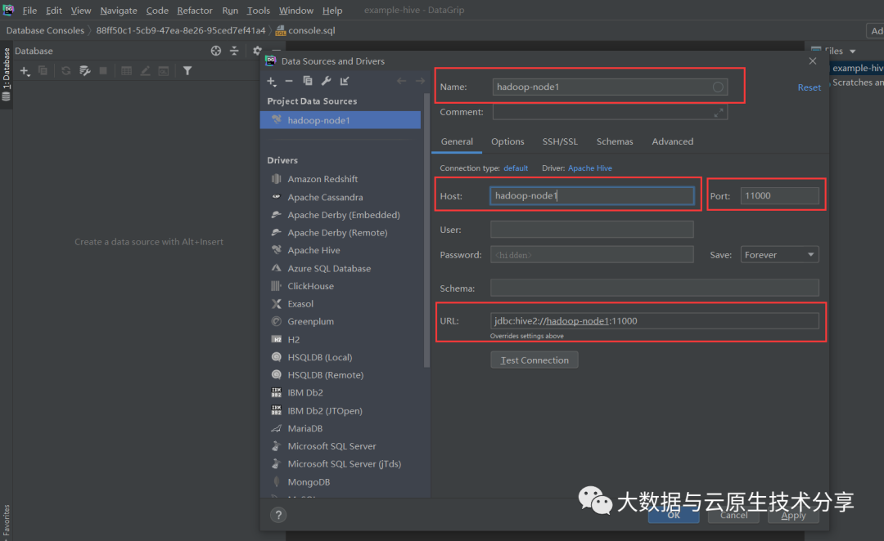Click the Host input field

click(592, 195)
